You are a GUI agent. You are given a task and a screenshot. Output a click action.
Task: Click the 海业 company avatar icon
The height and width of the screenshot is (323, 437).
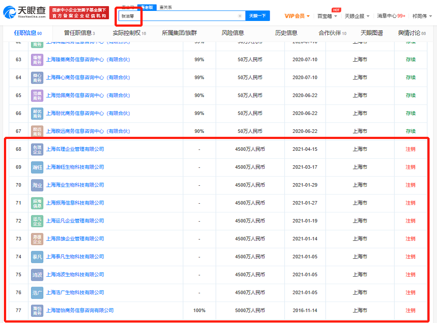(37, 185)
